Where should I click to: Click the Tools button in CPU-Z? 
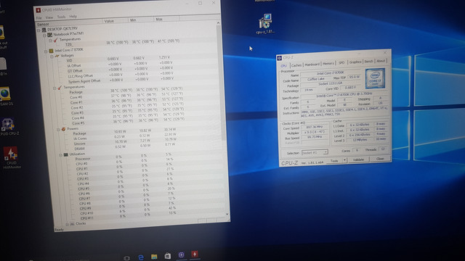point(334,161)
